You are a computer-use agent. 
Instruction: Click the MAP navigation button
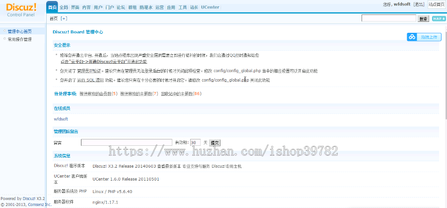pyautogui.click(x=439, y=18)
